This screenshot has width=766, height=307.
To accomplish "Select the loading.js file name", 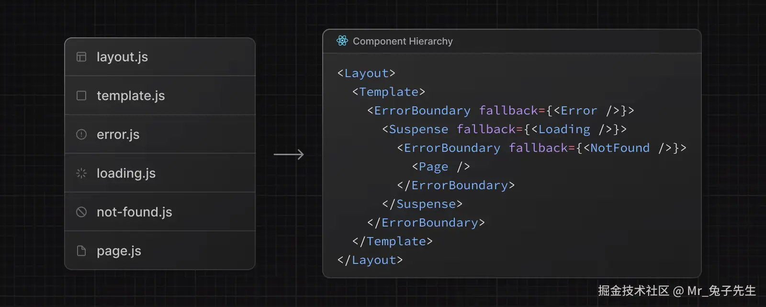I will coord(126,173).
